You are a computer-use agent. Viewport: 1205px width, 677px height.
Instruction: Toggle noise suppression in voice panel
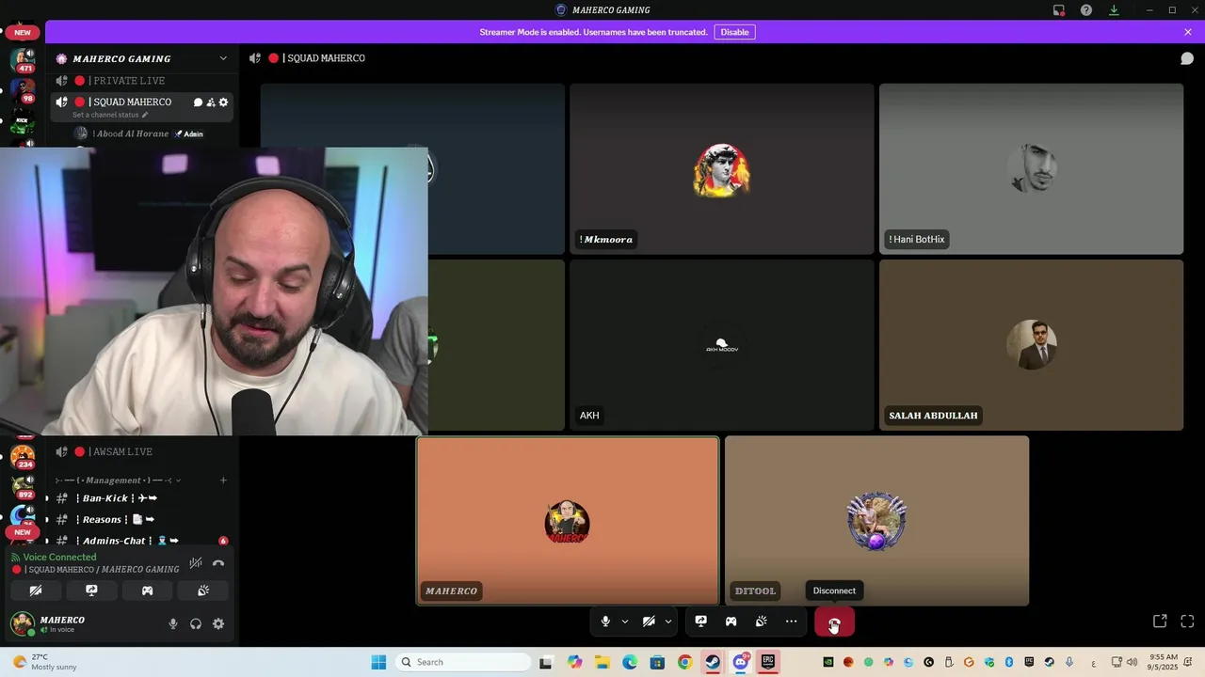(x=196, y=563)
